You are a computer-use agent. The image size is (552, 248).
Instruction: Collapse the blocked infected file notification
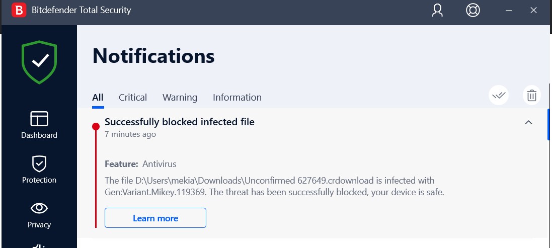pos(528,122)
